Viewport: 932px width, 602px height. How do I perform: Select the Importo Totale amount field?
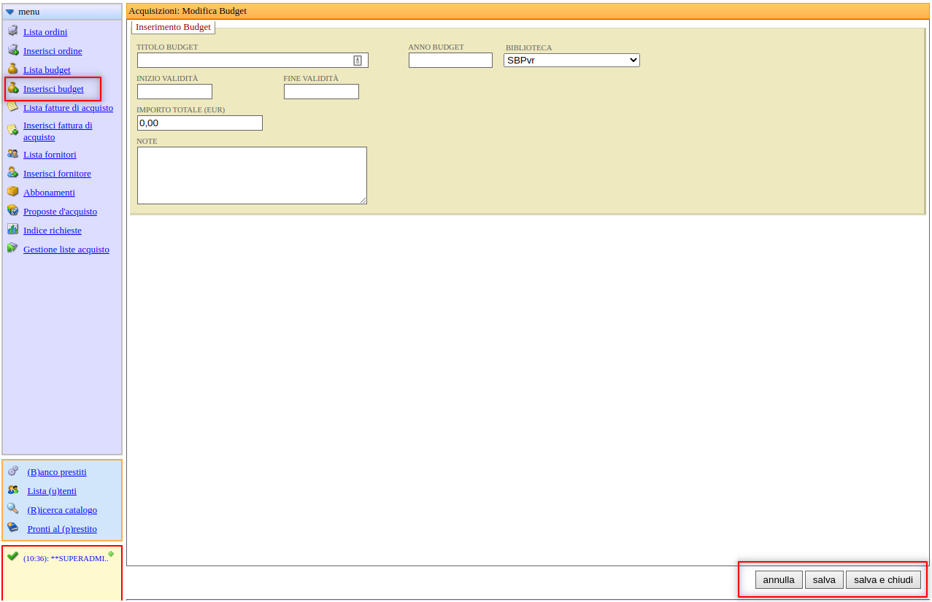tap(199, 123)
